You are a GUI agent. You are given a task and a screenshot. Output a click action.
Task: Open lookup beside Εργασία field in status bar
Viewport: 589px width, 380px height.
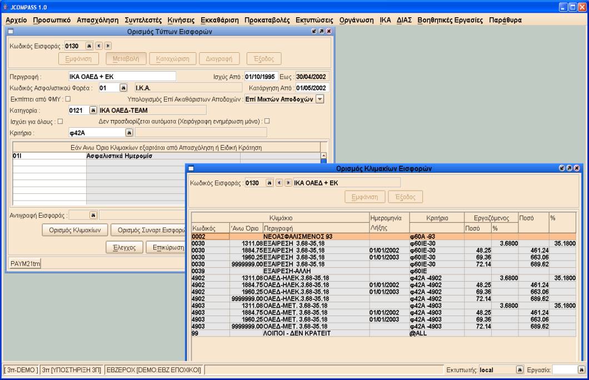(581, 370)
